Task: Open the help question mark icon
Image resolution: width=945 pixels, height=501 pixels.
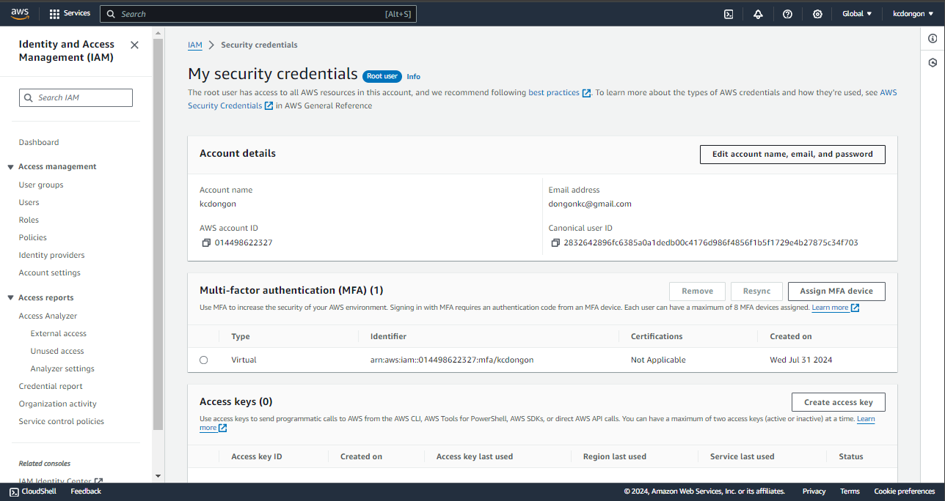Action: point(787,14)
